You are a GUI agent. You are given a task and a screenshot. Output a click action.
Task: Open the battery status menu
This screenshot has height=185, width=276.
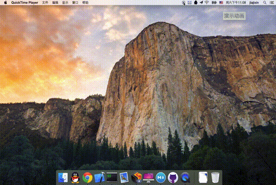[214, 2]
